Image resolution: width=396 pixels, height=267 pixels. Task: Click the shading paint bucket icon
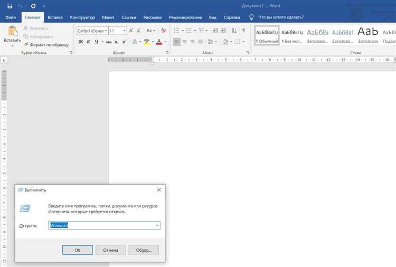(x=225, y=42)
